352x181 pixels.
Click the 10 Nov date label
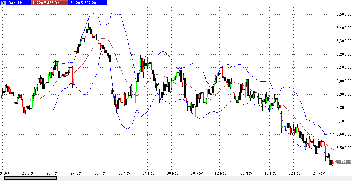click(197, 173)
